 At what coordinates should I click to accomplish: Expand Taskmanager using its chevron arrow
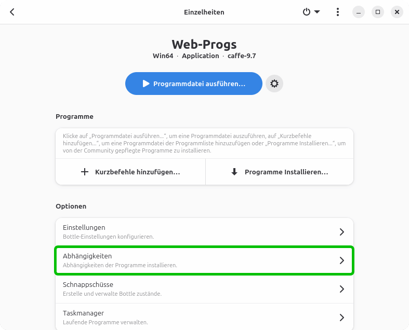click(x=341, y=317)
